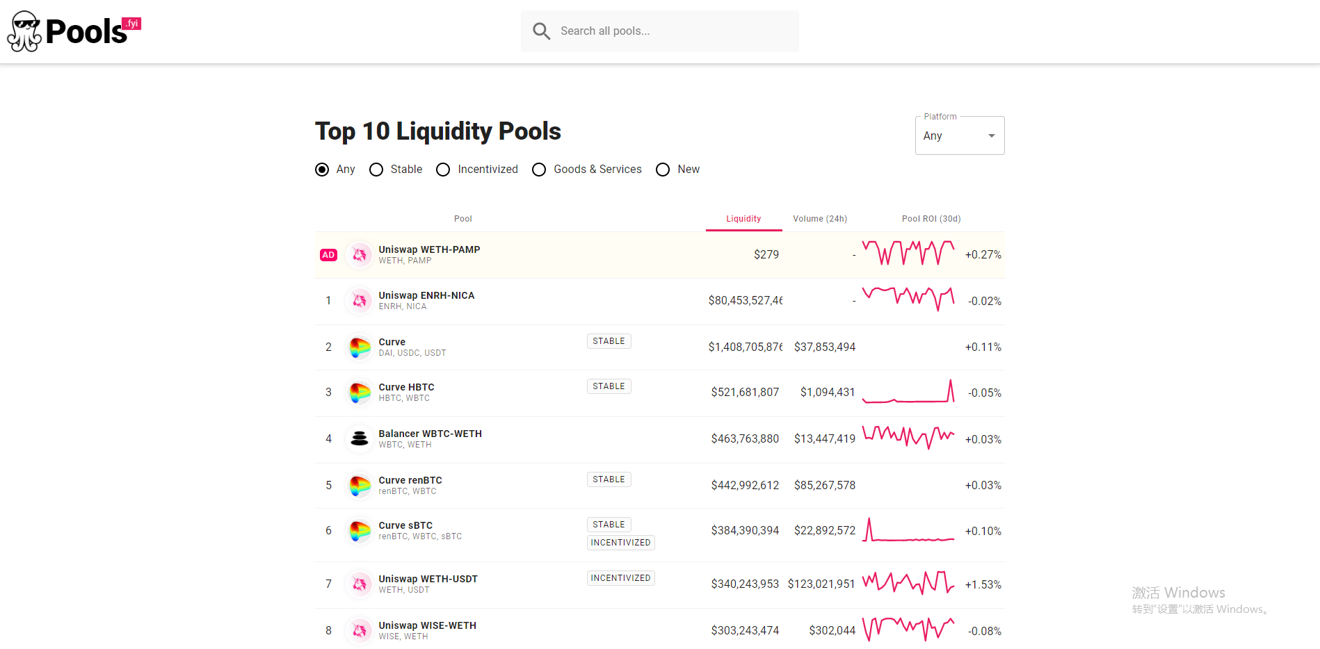Click Balancer icon for WBTC-WETH pool
Image resolution: width=1320 pixels, height=649 pixels.
click(359, 438)
